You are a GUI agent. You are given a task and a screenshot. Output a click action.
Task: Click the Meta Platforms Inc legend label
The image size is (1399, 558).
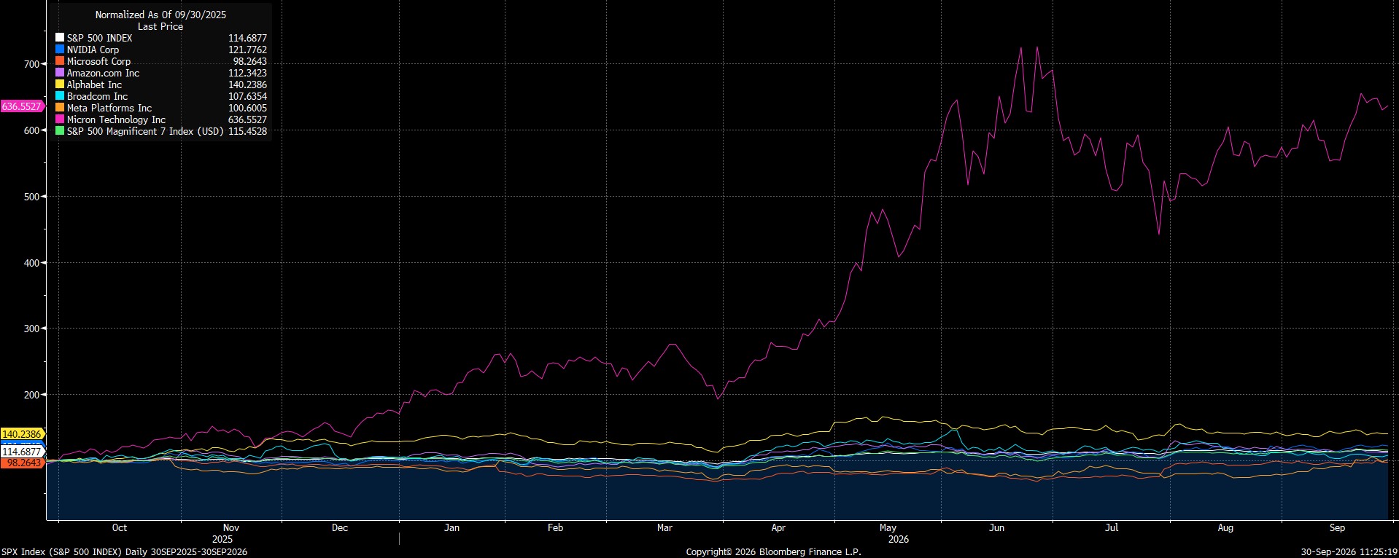pos(109,108)
